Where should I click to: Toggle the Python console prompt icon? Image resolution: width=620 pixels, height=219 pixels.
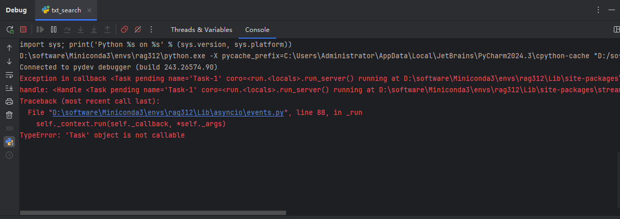(9, 141)
